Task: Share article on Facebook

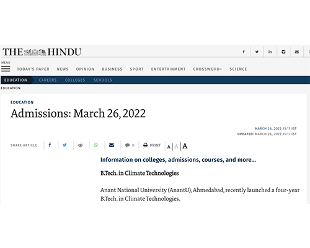Action: point(50,145)
